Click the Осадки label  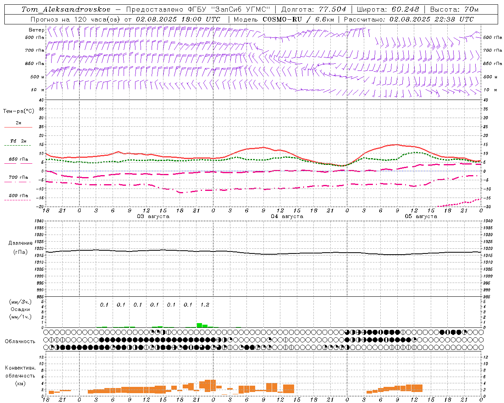pyautogui.click(x=20, y=309)
